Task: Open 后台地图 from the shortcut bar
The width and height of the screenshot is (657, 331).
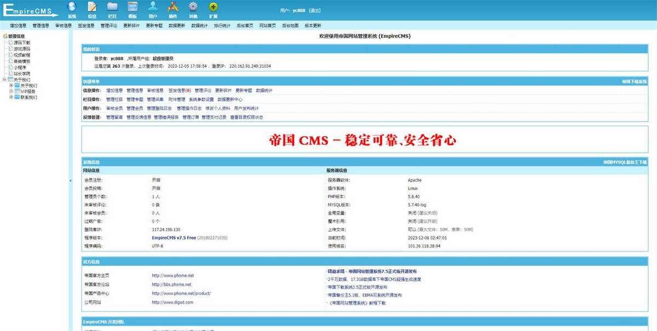Action: (x=290, y=26)
